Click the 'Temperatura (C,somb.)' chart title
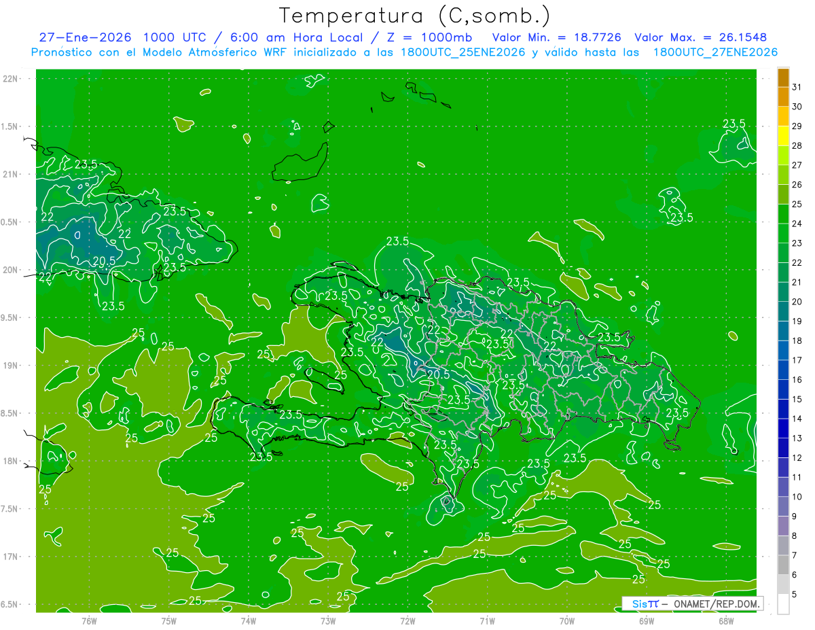Viewport: 815px width, 630px height. pos(415,16)
